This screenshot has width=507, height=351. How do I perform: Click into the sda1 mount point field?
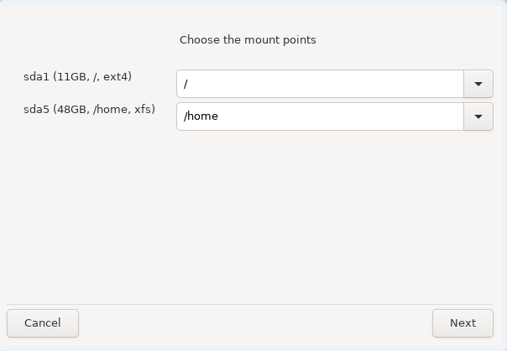[x=320, y=84]
